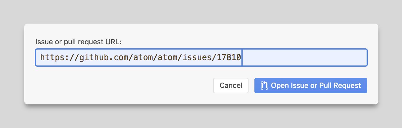Click the blue border of the URL input

click(201, 49)
